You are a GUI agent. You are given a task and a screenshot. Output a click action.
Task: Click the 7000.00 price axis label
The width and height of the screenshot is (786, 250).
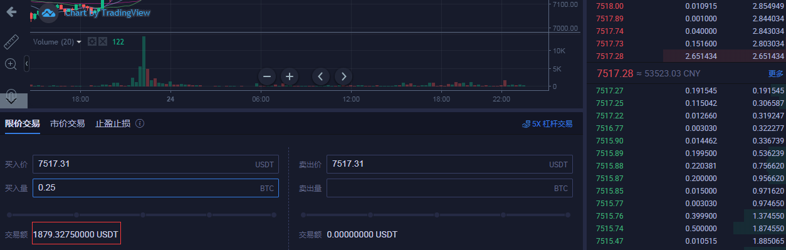(565, 28)
